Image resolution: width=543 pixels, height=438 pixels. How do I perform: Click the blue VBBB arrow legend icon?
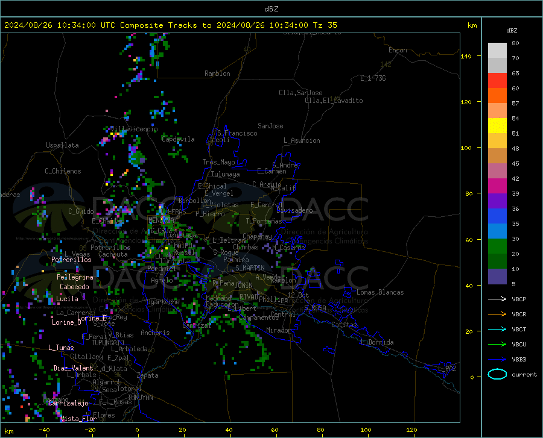[497, 359]
